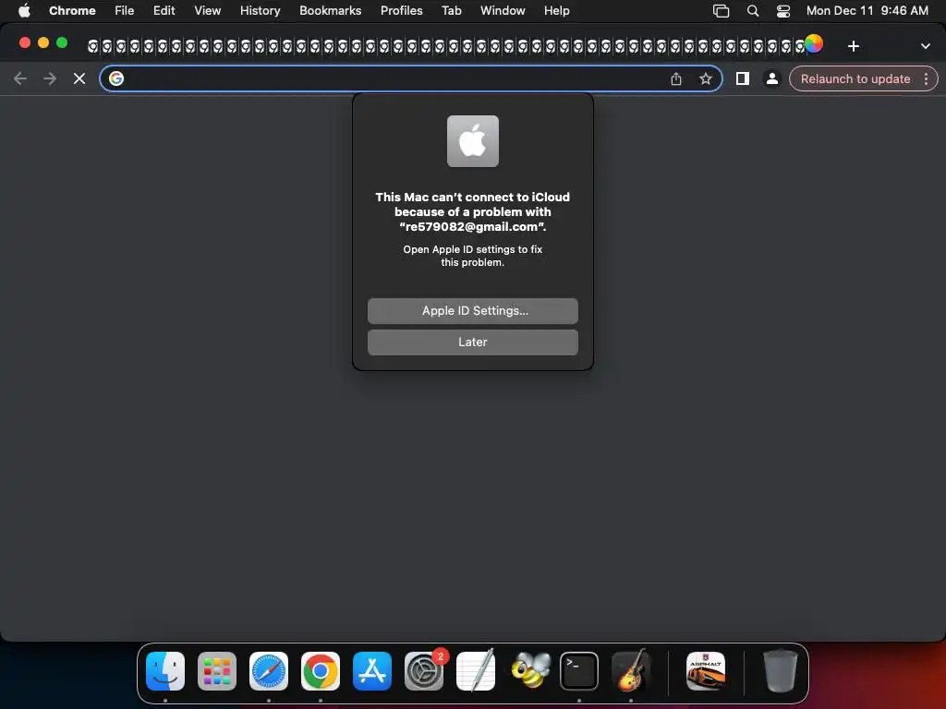The width and height of the screenshot is (946, 709).
Task: Dismiss the iCloud dialog with Later
Action: [472, 342]
